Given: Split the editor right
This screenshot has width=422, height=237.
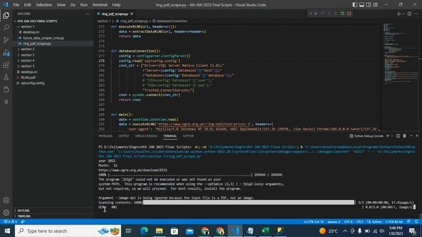Looking at the screenshot, I should [409, 14].
